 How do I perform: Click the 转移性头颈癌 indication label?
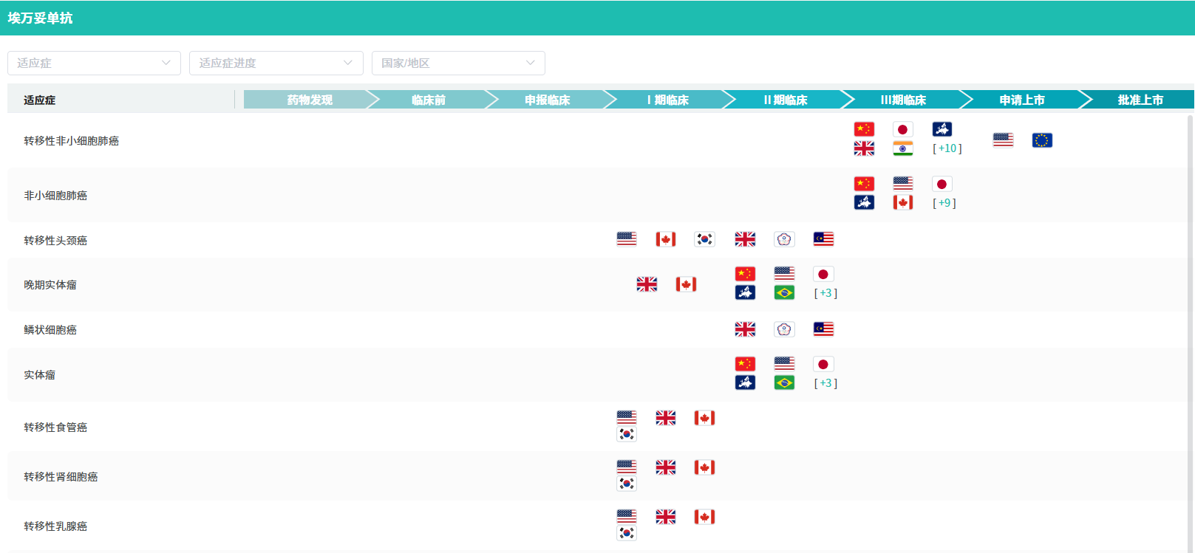55,241
